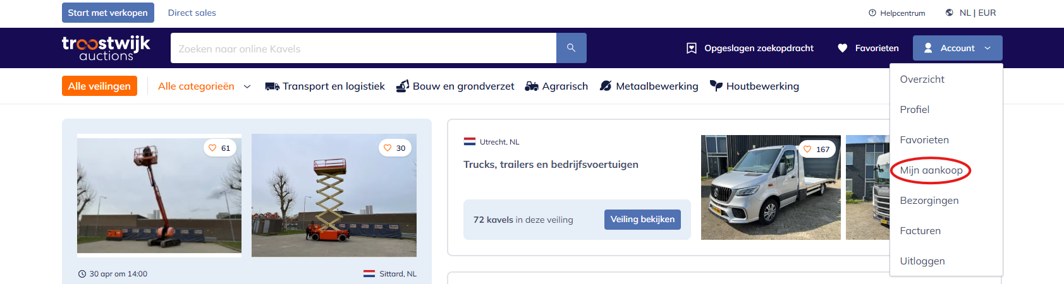Click the Troostwijk Auctions logo

pyautogui.click(x=106, y=48)
